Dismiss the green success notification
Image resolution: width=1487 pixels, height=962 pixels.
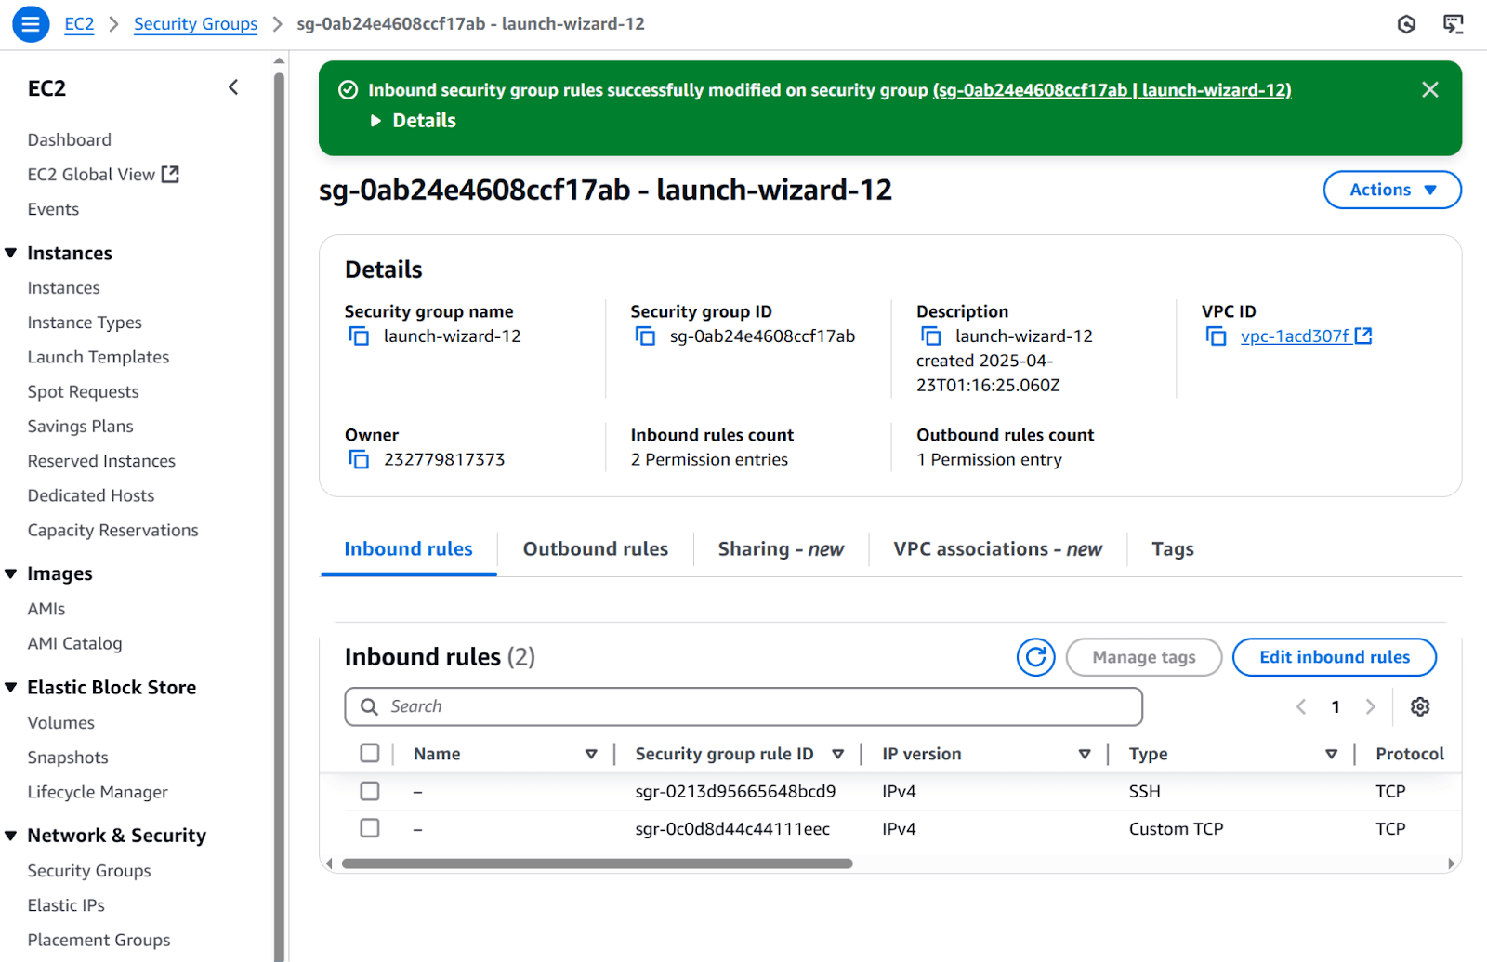click(x=1429, y=90)
